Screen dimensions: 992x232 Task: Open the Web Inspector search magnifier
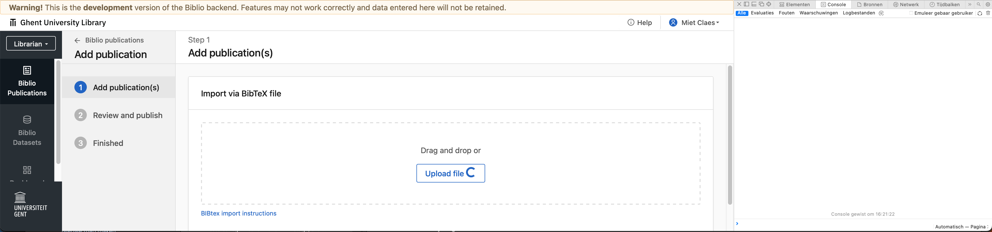tap(979, 4)
